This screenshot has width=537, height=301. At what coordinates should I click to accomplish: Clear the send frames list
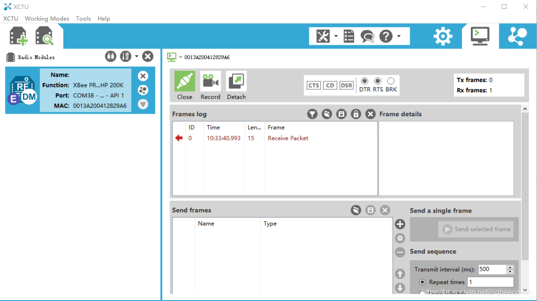[x=385, y=210]
